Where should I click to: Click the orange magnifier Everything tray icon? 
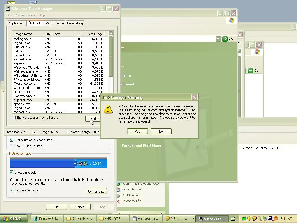click(x=276, y=219)
